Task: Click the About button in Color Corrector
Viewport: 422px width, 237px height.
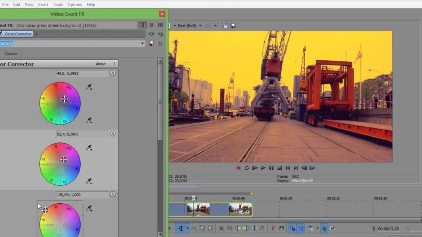Action: tap(101, 64)
